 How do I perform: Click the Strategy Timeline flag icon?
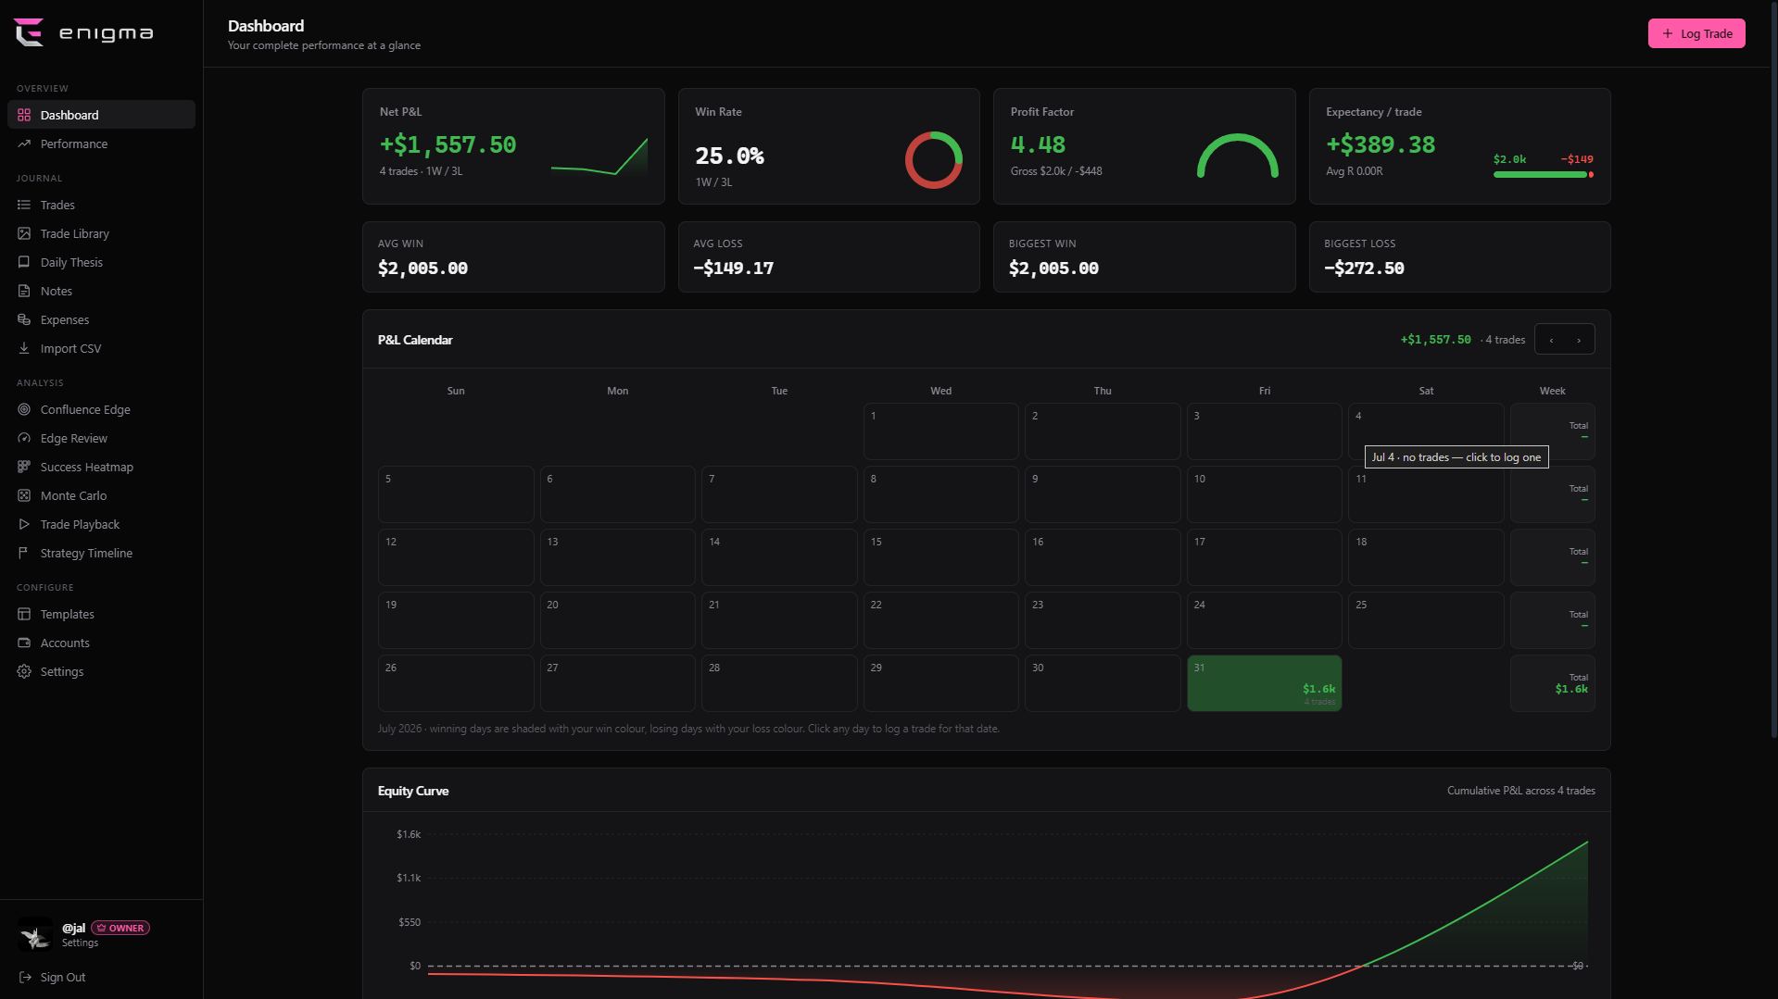coord(24,553)
